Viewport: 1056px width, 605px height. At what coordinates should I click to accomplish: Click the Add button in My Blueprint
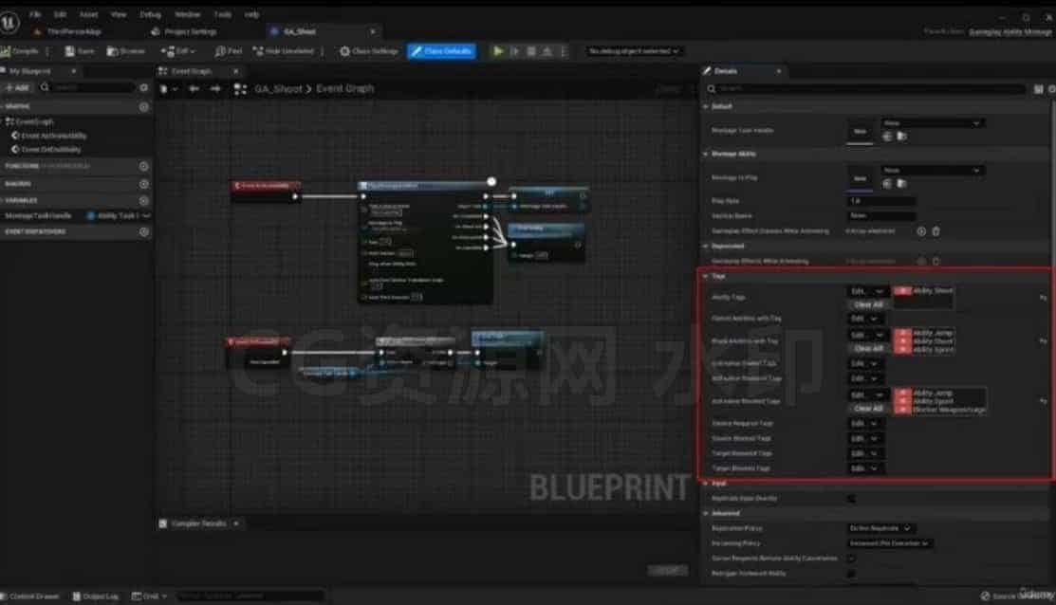pos(17,87)
